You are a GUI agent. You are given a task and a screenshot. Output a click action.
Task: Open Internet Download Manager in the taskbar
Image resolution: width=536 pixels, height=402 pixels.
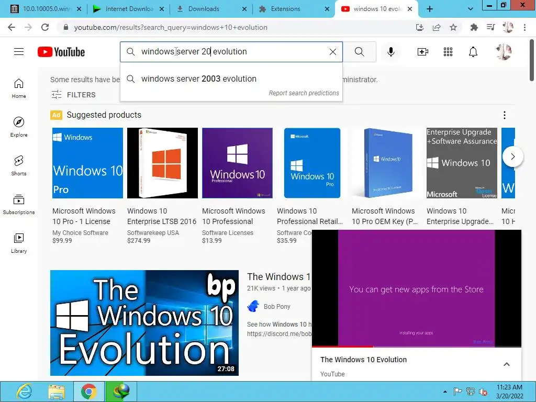pos(121,392)
